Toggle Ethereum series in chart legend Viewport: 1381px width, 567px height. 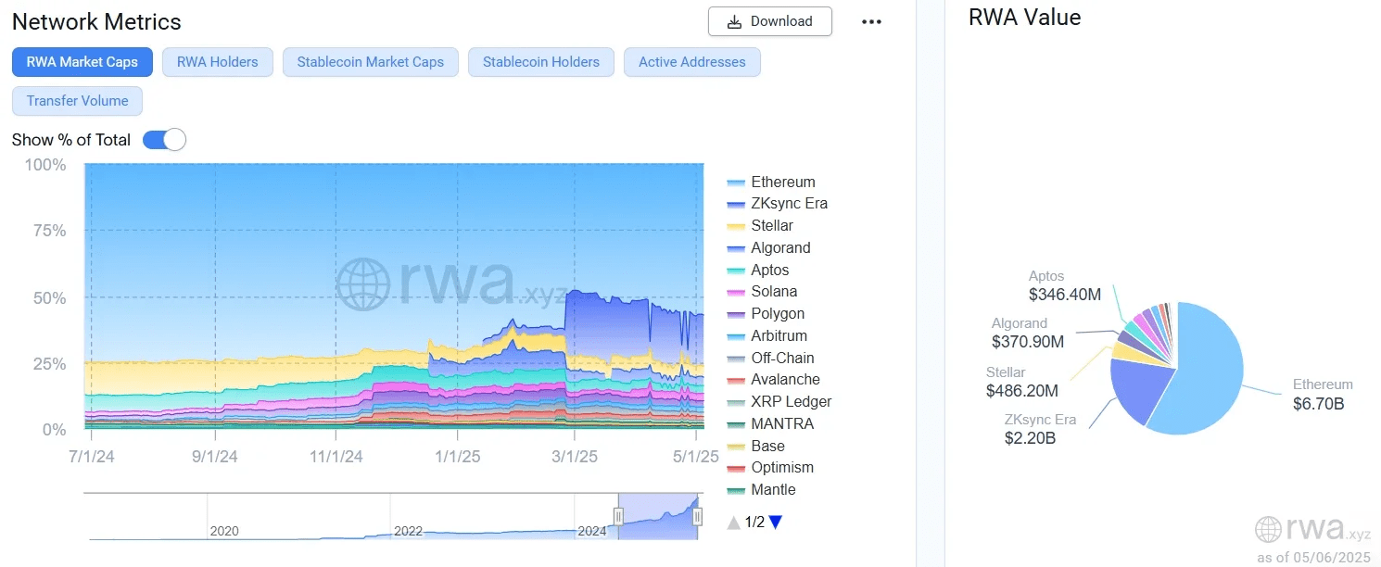771,182
